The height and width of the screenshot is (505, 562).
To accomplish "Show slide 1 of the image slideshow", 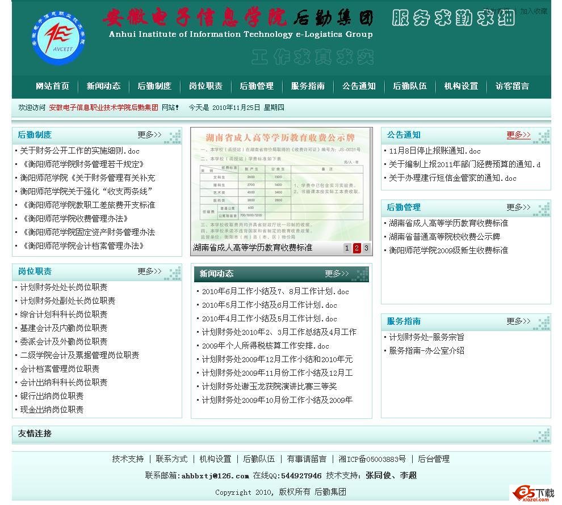I will coord(347,248).
